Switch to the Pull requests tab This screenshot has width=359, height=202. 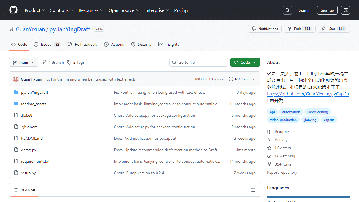tap(82, 44)
